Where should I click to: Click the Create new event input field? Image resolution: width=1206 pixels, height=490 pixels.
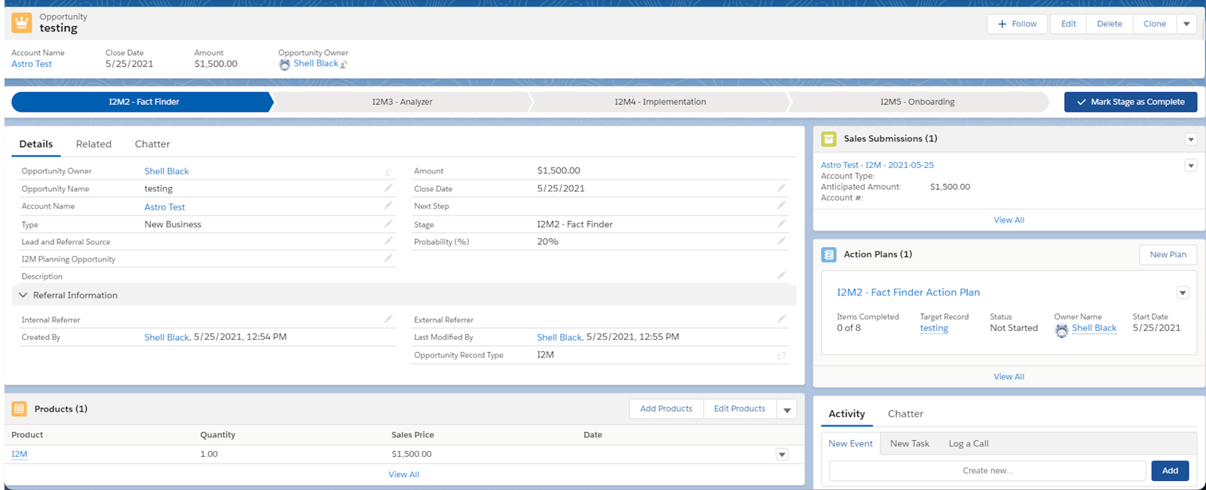click(987, 470)
